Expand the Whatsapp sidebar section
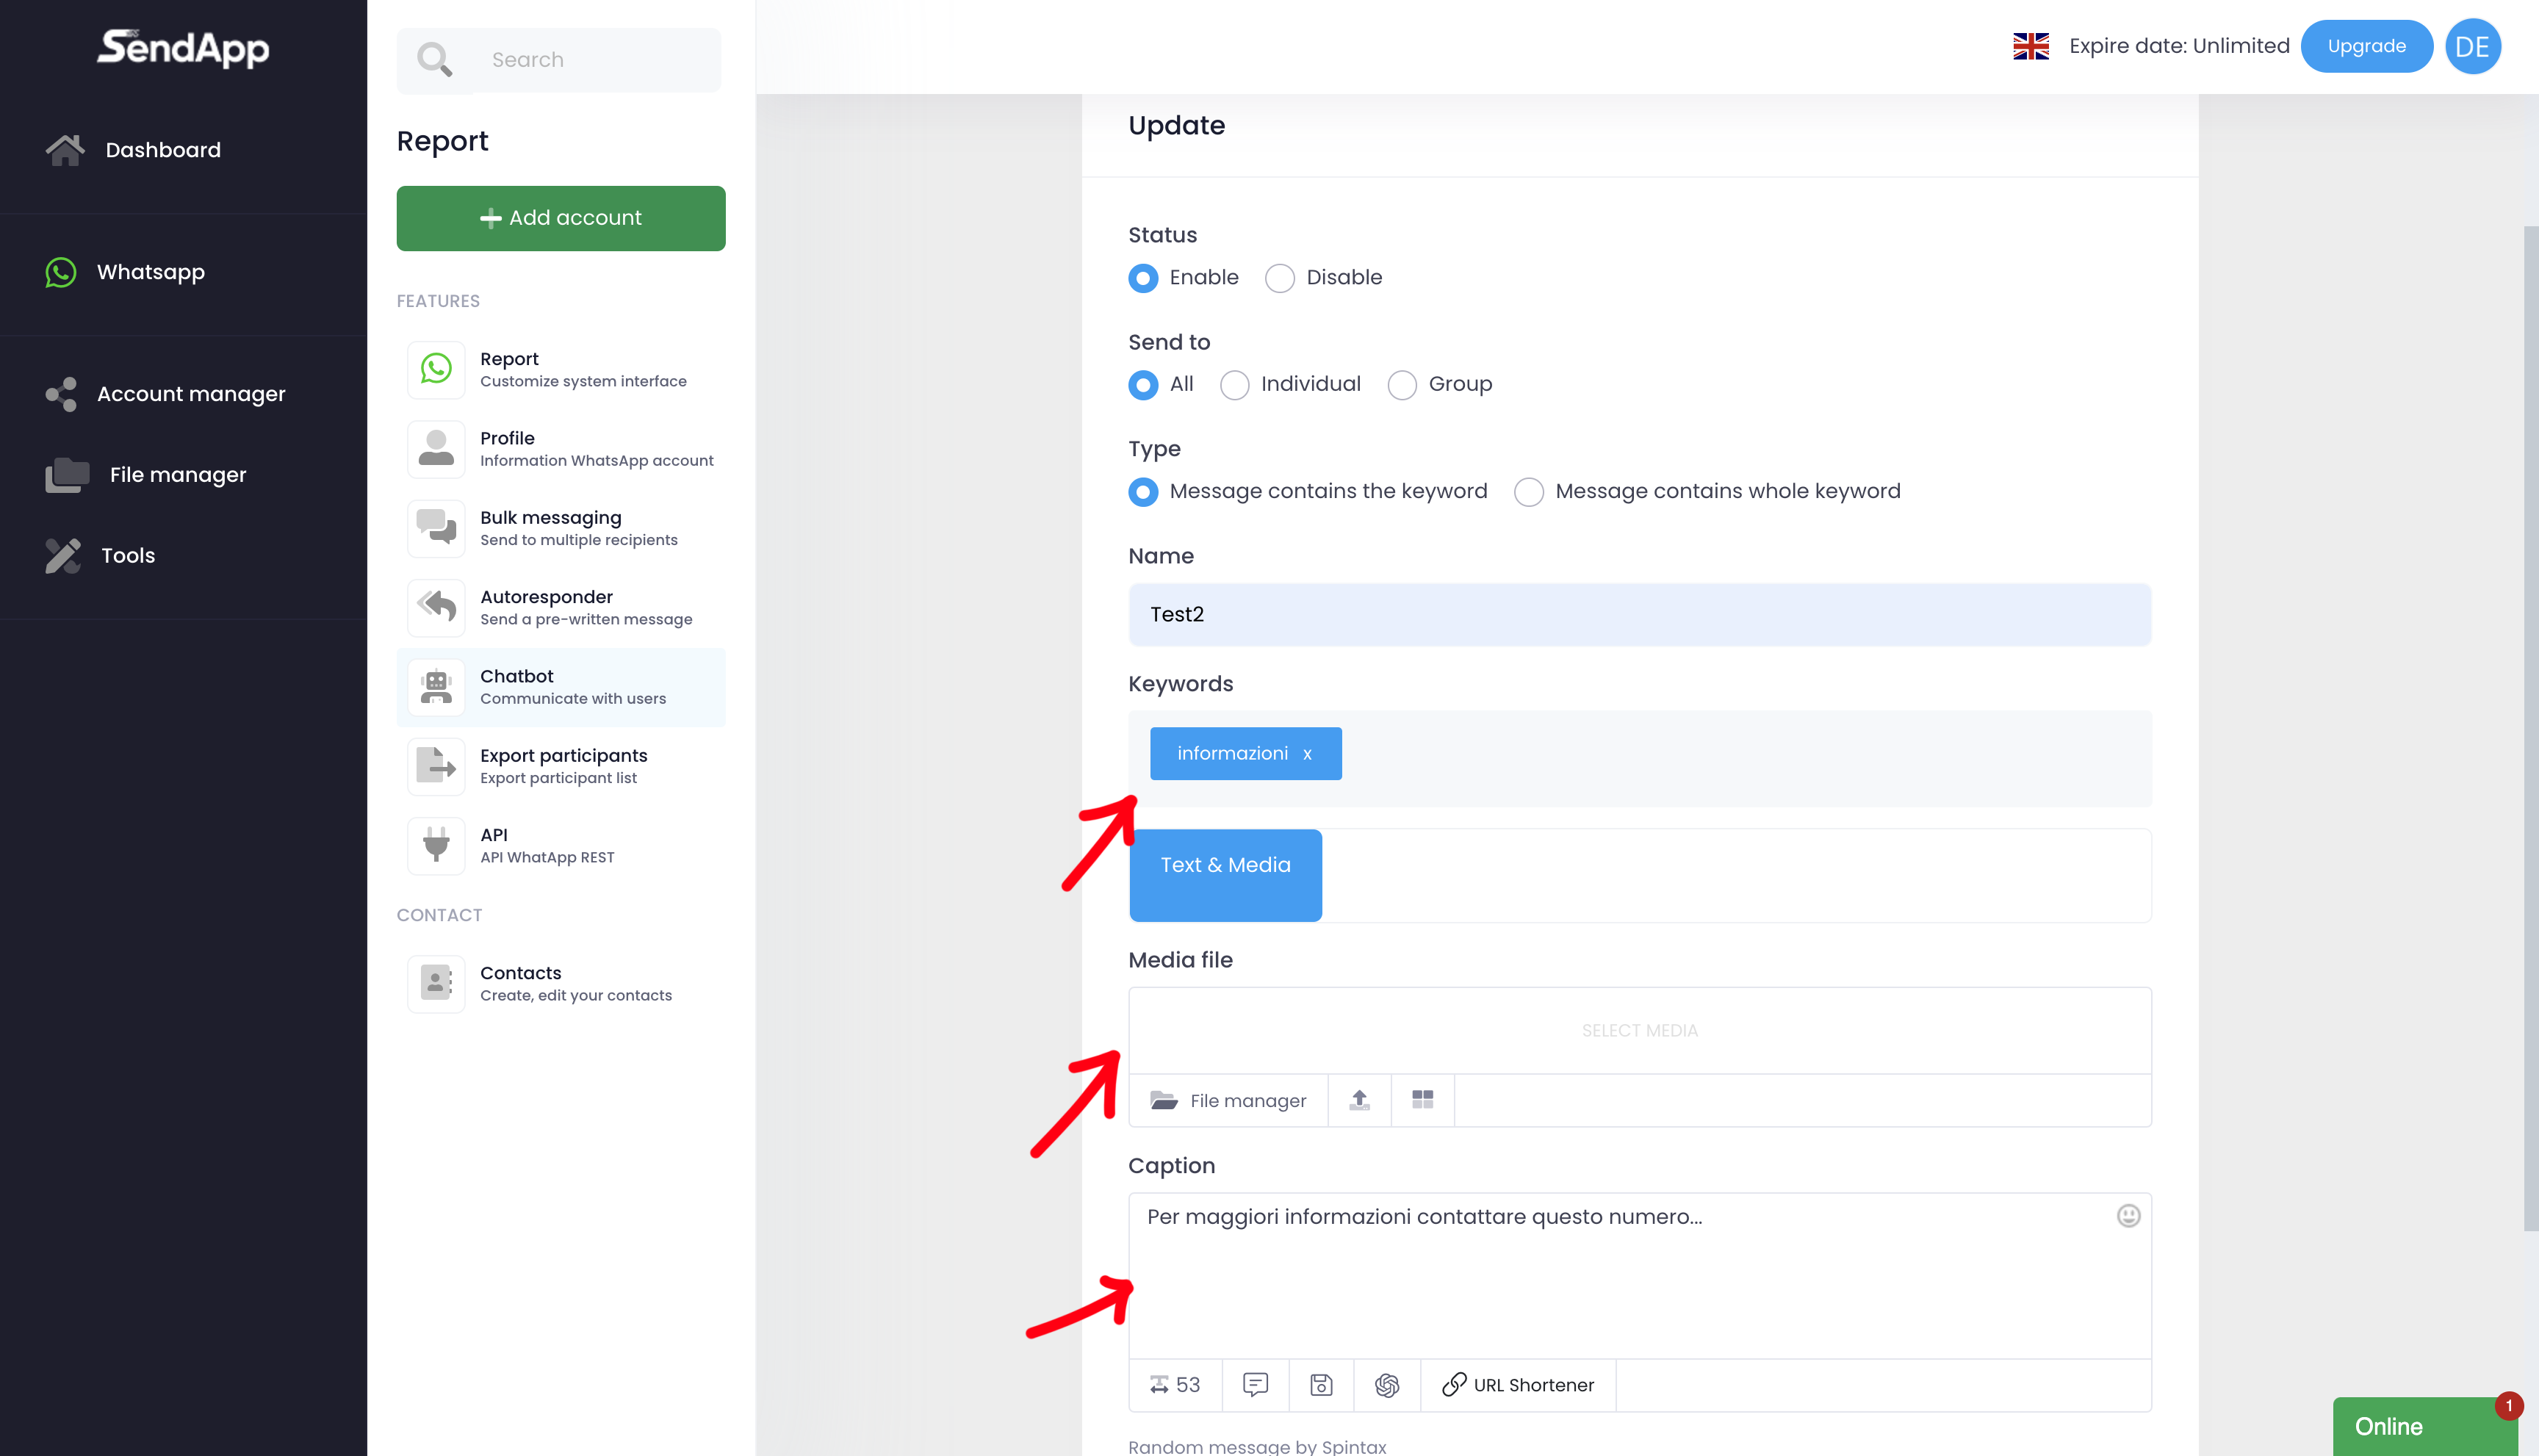The width and height of the screenshot is (2539, 1456). tap(150, 272)
